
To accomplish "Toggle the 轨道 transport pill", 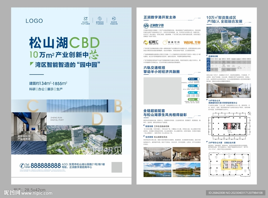I will tap(194, 99).
